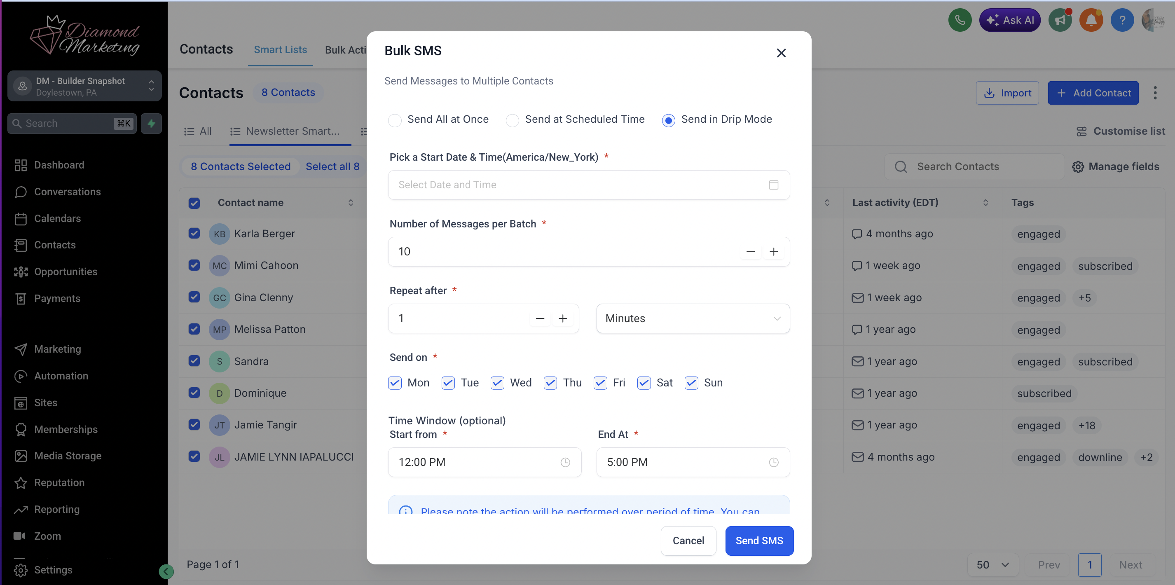Viewport: 1175px width, 585px height.
Task: Click the Import button
Action: (1007, 93)
